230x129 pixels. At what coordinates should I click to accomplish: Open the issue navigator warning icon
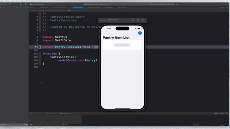[14, 8]
